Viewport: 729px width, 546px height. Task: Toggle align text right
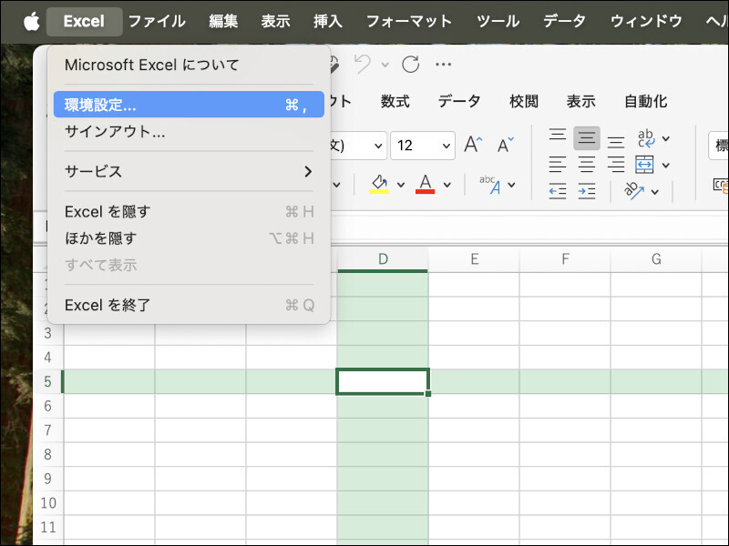[x=616, y=165]
